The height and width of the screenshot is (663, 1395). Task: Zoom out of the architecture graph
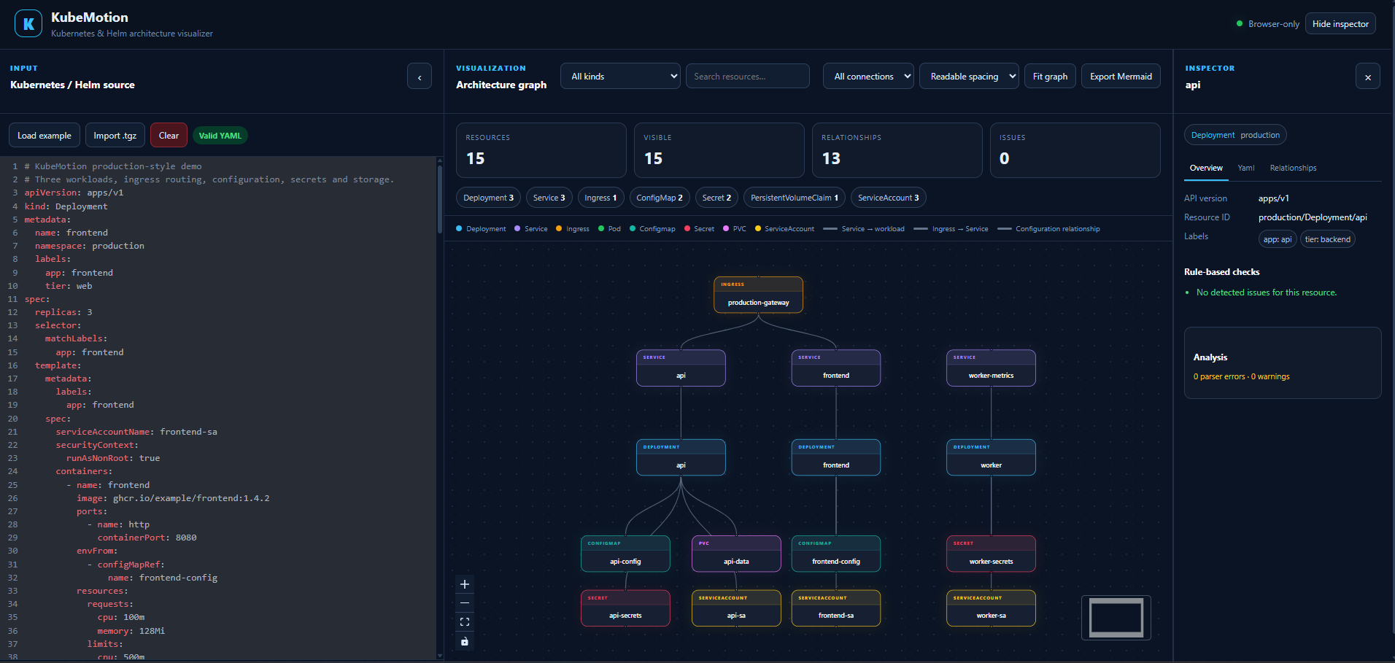point(465,603)
